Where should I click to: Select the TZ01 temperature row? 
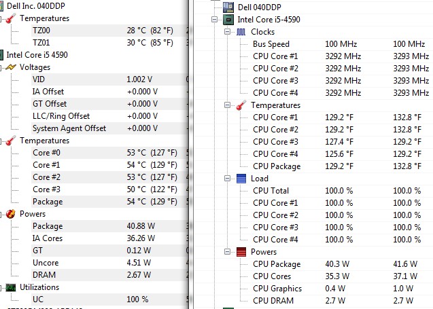point(41,43)
